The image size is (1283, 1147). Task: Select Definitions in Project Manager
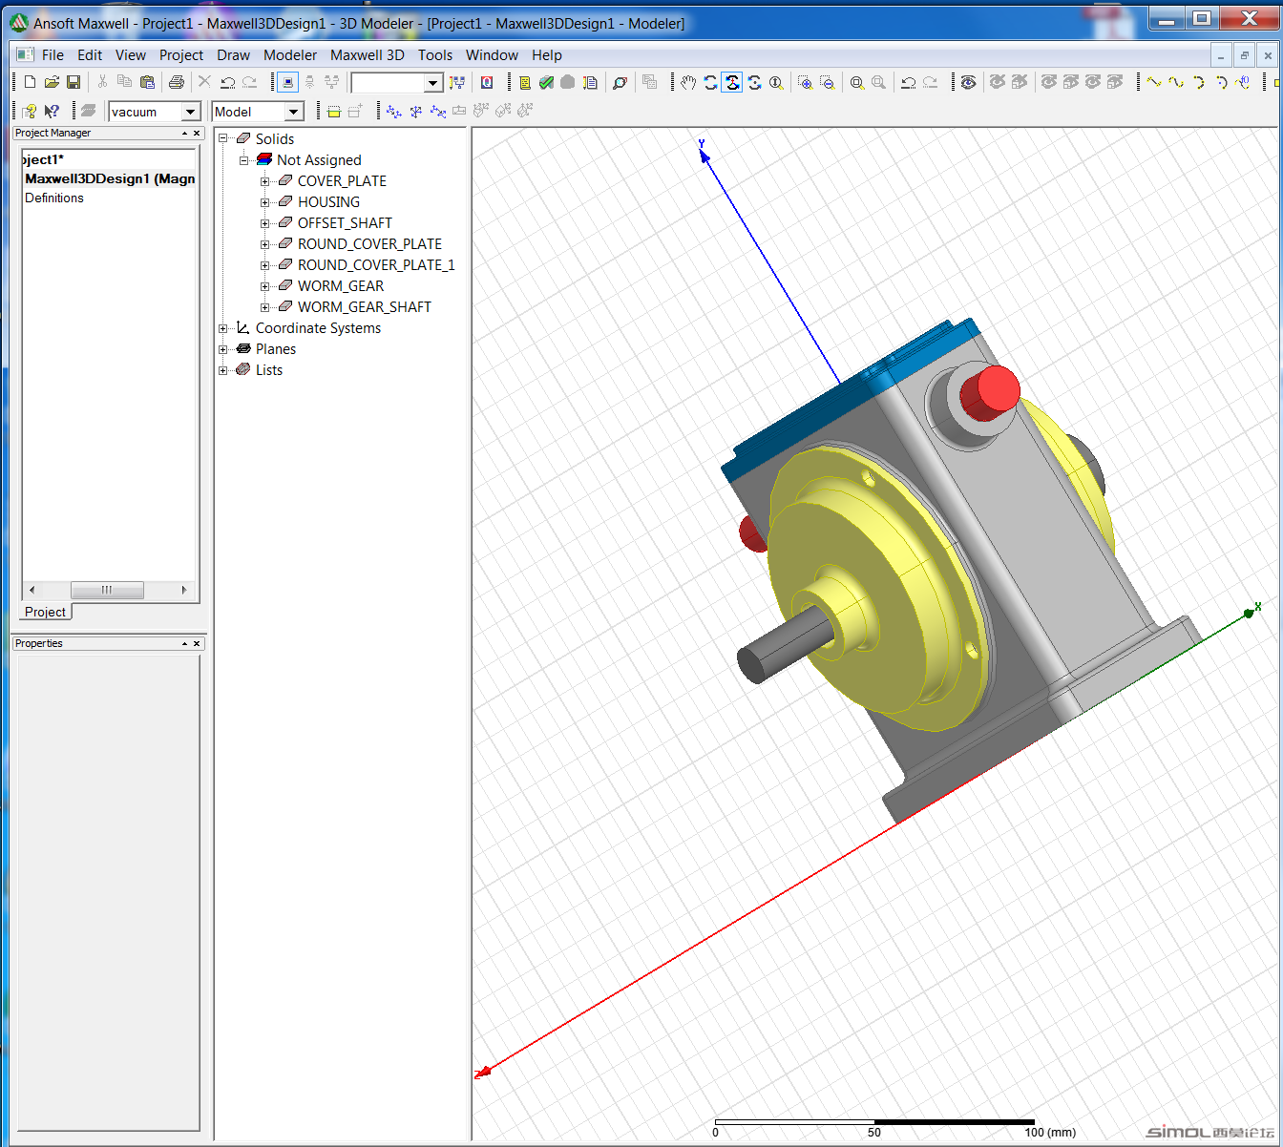(54, 198)
